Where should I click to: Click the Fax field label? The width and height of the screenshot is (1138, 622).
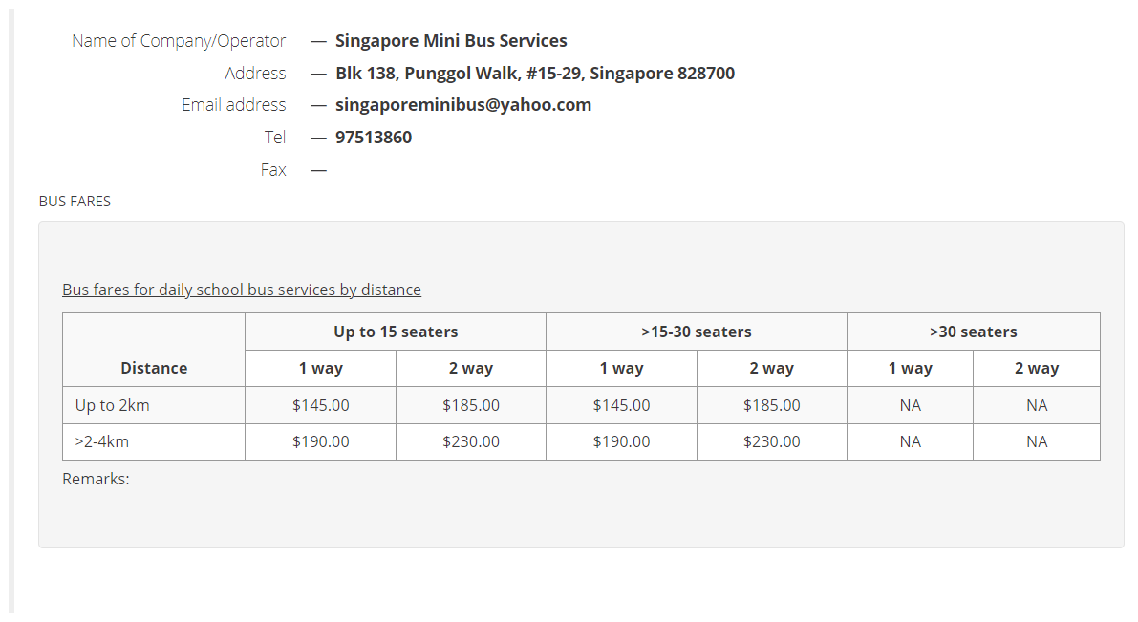[273, 170]
